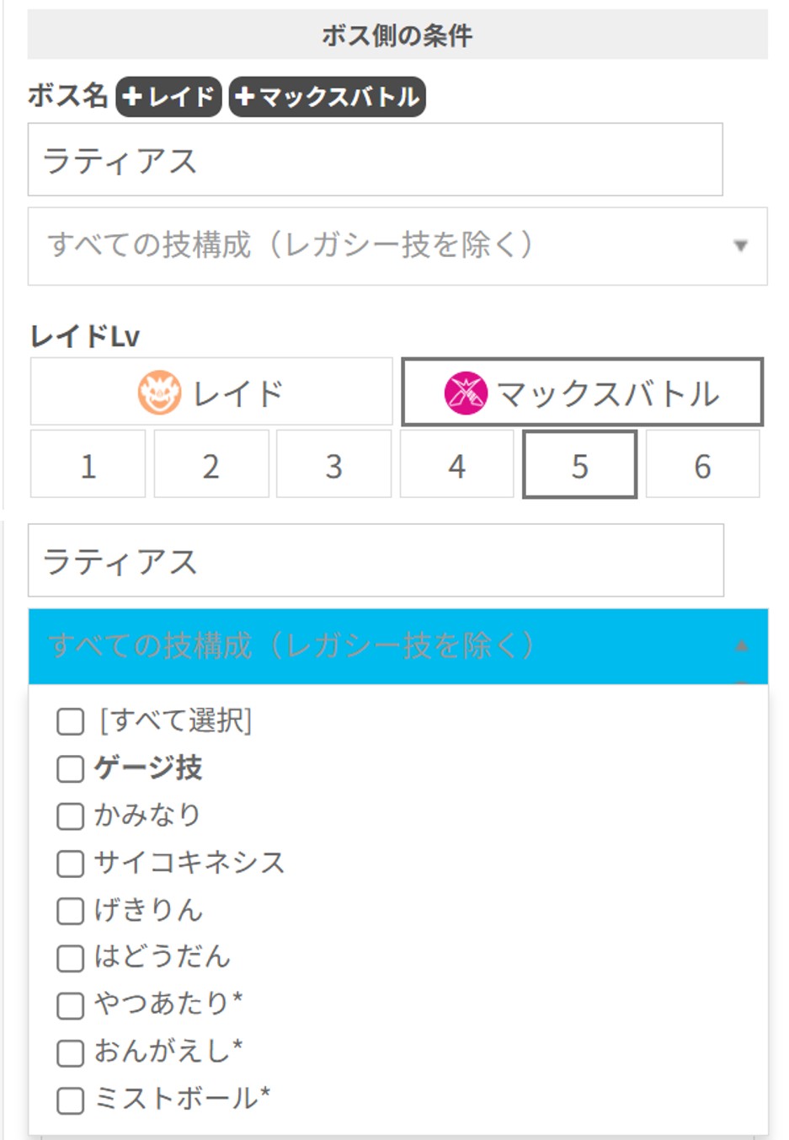Viewport: 789px width, 1140px height.
Task: Collapse the highlighted blue move dropdown
Action: tap(397, 646)
